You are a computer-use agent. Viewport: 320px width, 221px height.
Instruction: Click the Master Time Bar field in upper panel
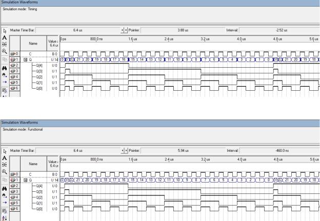pos(78,30)
